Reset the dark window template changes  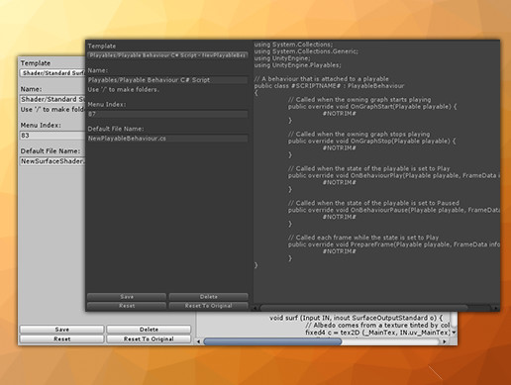[x=127, y=306]
